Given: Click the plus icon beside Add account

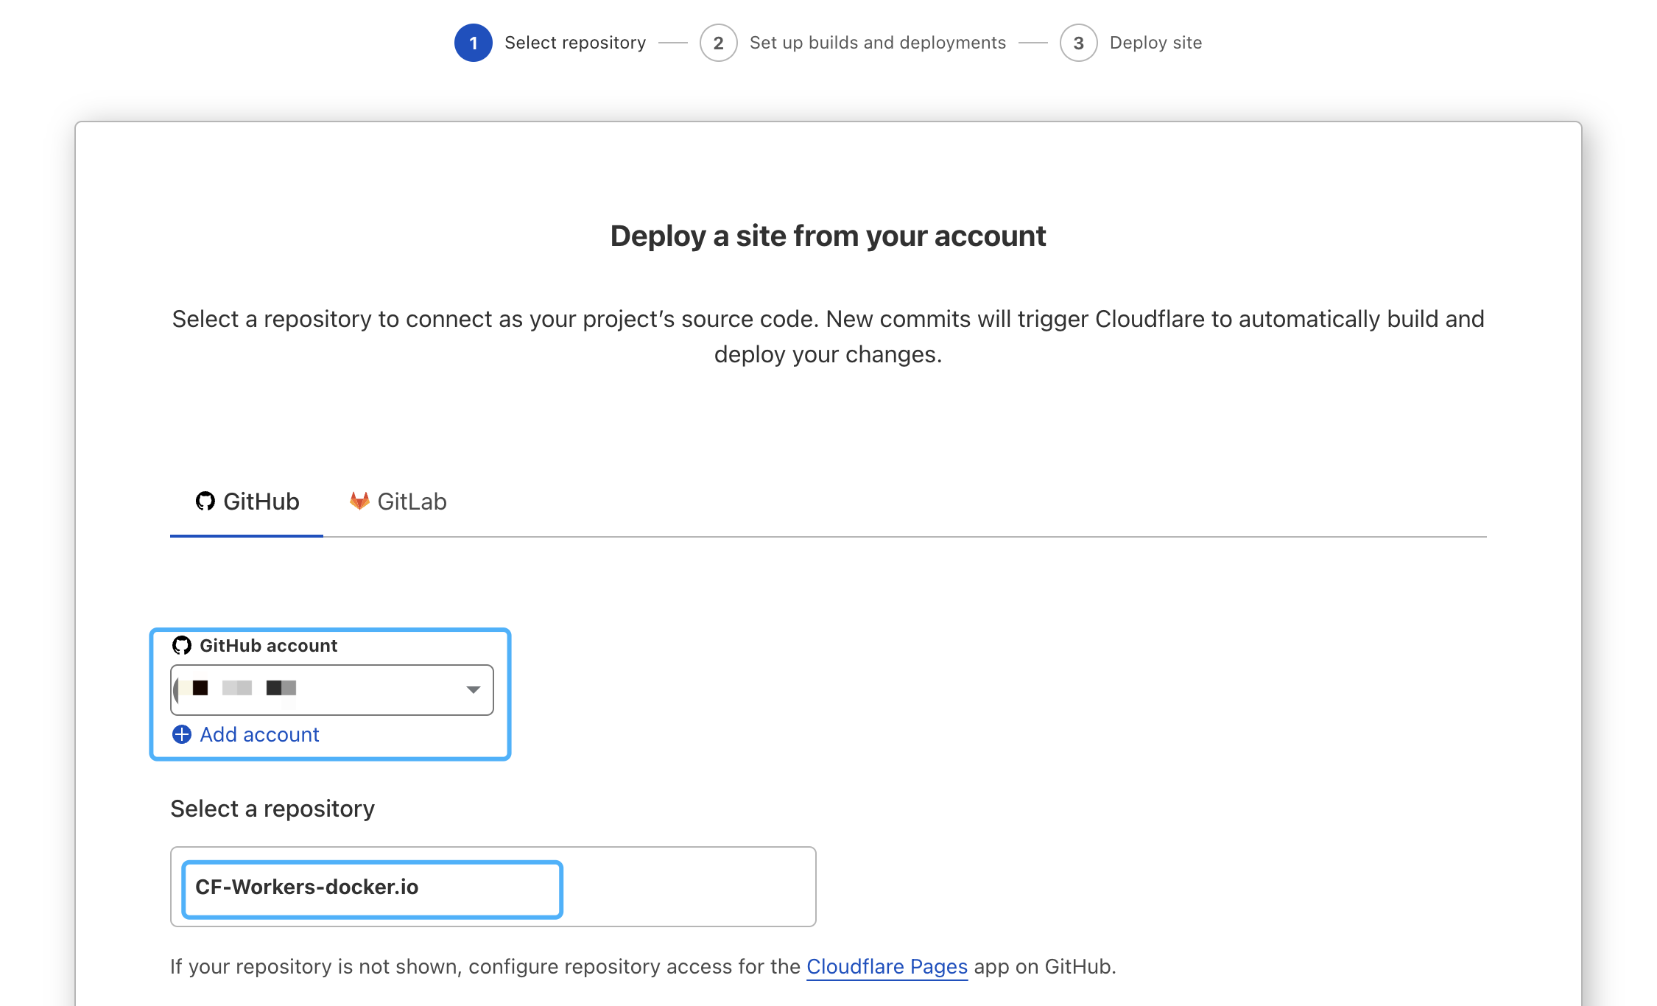Looking at the screenshot, I should (182, 734).
